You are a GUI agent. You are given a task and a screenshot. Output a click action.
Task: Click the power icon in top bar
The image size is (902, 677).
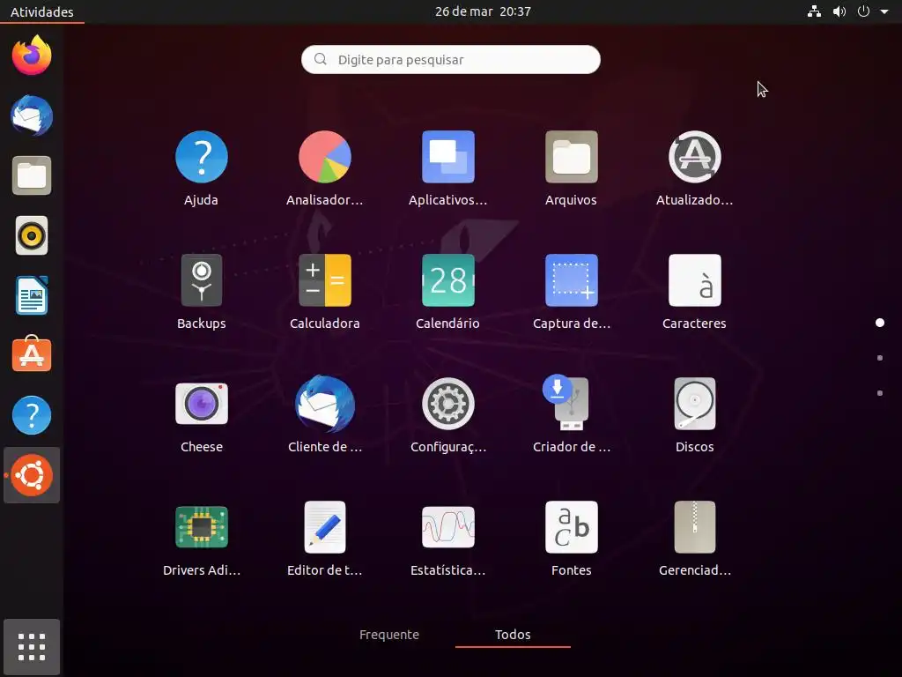coord(863,11)
